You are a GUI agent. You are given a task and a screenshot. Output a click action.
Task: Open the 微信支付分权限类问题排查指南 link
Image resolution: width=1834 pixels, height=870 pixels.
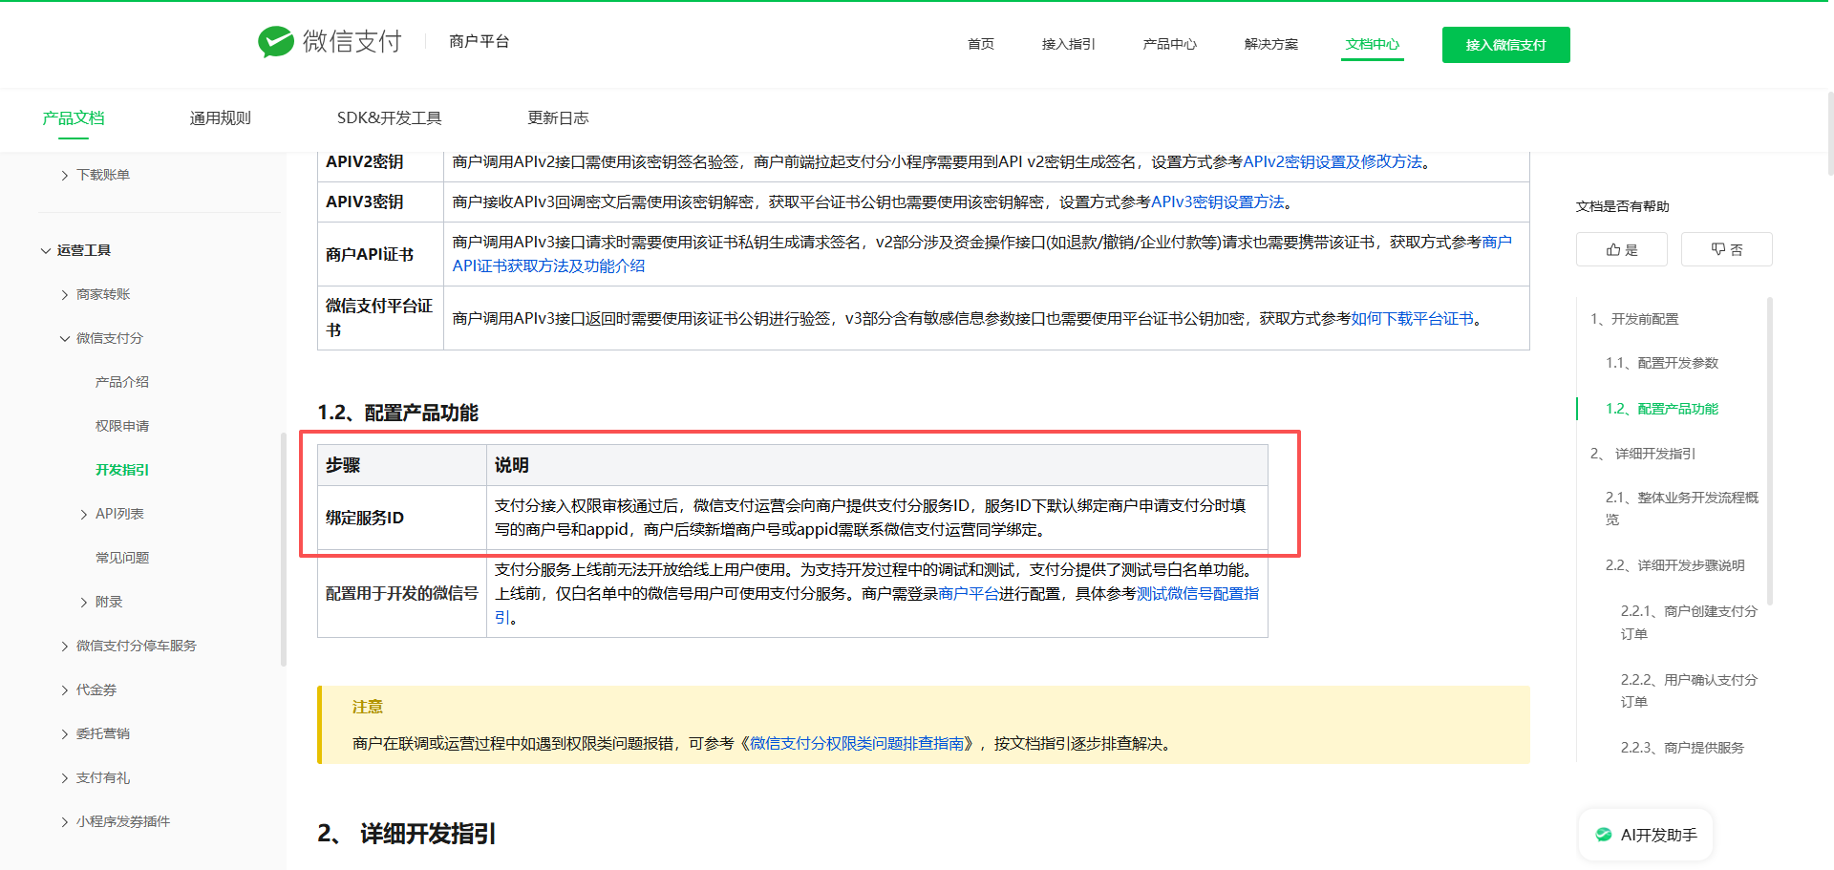click(x=857, y=743)
